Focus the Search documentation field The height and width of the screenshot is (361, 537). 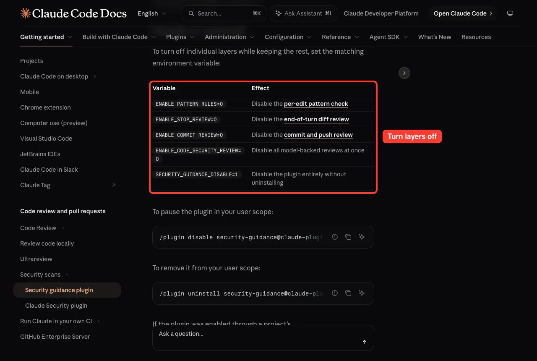point(224,13)
